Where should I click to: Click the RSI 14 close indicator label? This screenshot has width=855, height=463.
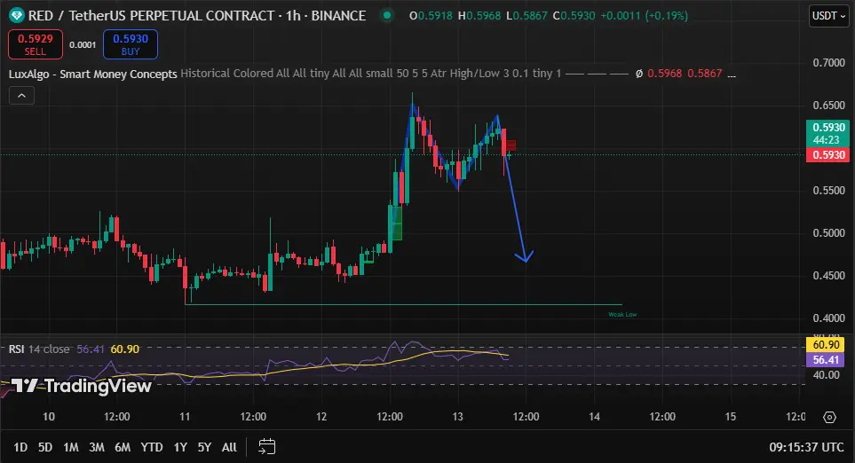pyautogui.click(x=39, y=349)
